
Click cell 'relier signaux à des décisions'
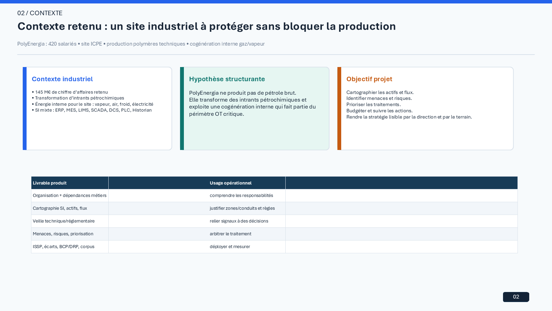(x=239, y=221)
